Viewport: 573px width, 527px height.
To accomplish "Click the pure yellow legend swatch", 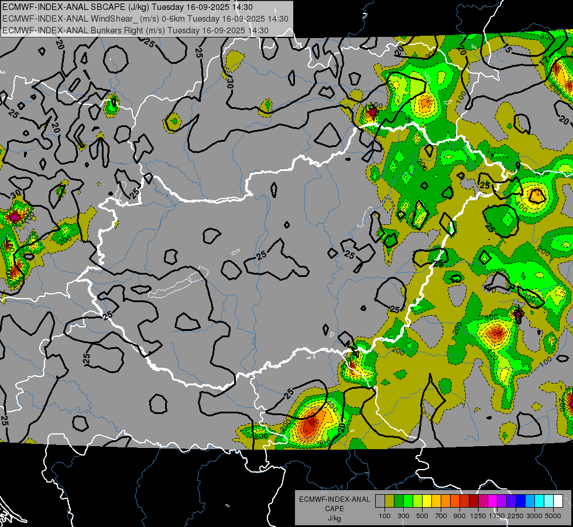I will (427, 501).
